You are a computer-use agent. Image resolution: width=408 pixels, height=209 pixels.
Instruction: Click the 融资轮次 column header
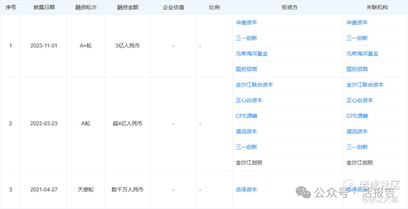pyautogui.click(x=86, y=7)
